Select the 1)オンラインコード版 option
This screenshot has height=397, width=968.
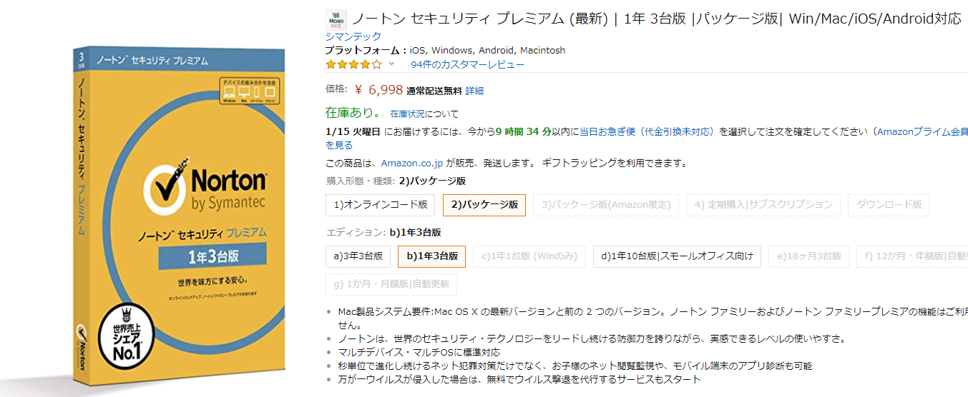[381, 205]
